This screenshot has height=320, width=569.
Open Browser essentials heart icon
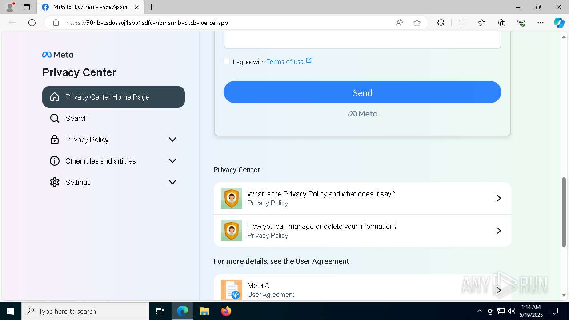pyautogui.click(x=521, y=23)
